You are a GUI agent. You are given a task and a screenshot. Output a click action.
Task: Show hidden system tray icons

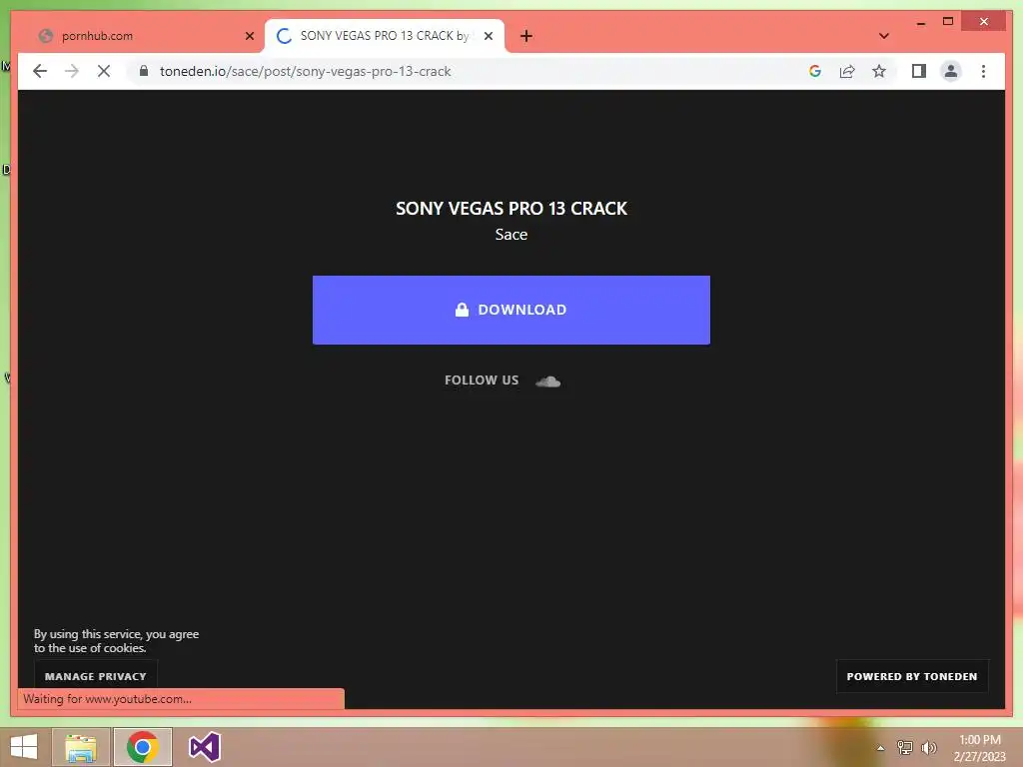[881, 748]
